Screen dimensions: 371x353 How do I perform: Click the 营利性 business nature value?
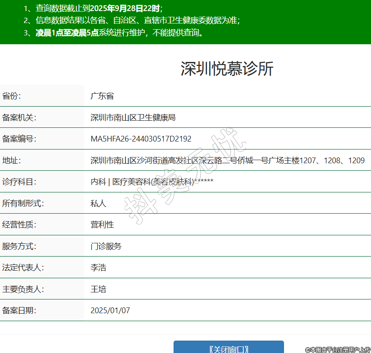click(x=102, y=225)
